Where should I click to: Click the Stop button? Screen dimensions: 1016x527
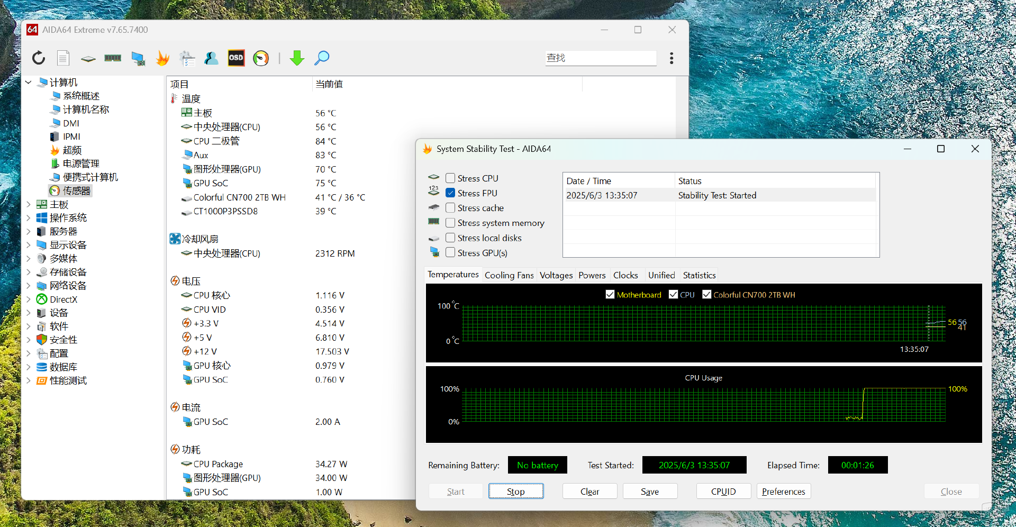[x=516, y=492]
